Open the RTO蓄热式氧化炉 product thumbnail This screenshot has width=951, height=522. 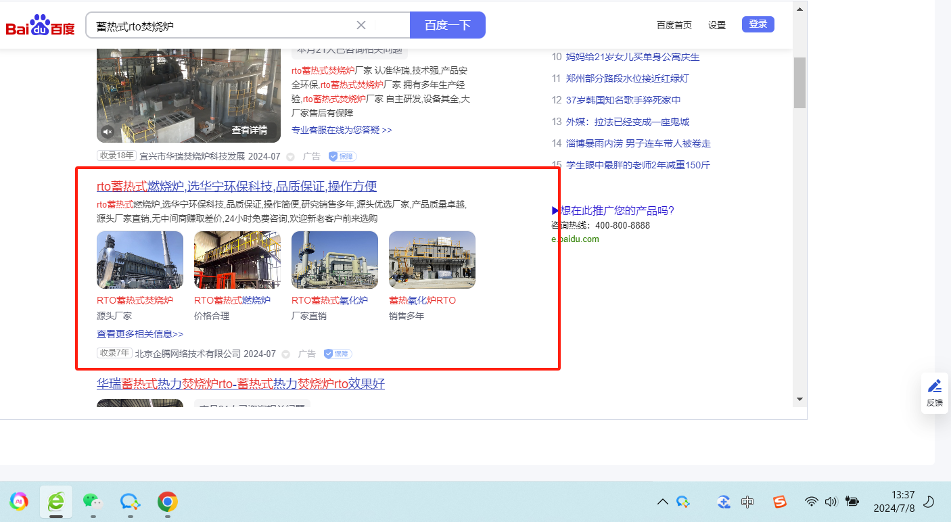335,260
